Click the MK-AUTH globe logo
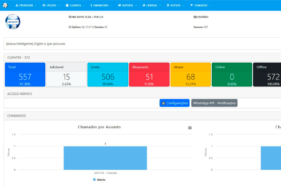281x186 pixels. pos(13,22)
